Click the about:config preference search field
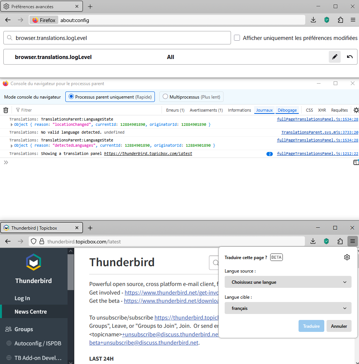Viewport: 359px width, 364px height. [x=117, y=38]
